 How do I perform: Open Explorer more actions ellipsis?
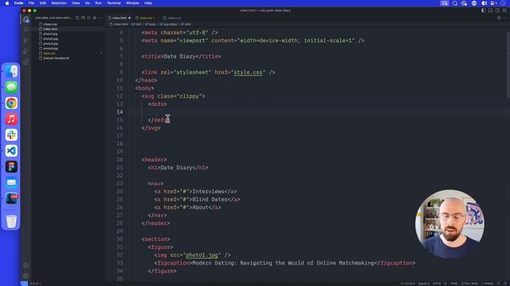tap(100, 17)
